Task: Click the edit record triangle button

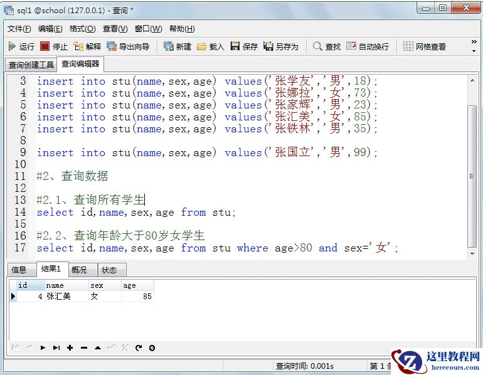Action: click(x=98, y=347)
